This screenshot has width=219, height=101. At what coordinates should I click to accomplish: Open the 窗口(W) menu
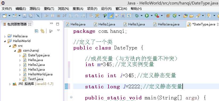pyautogui.click(x=121, y=9)
